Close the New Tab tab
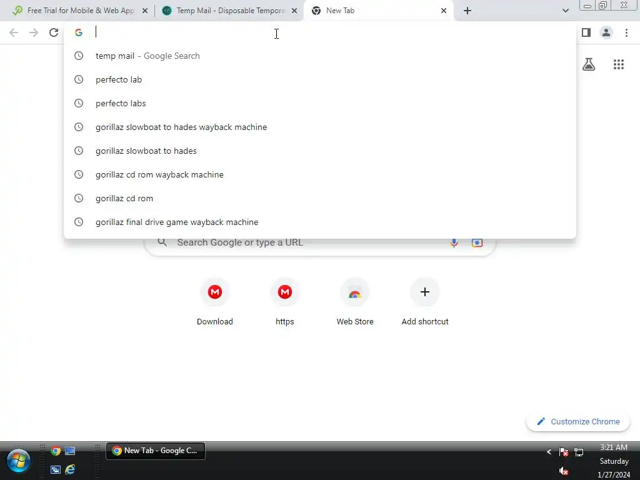 click(x=443, y=11)
